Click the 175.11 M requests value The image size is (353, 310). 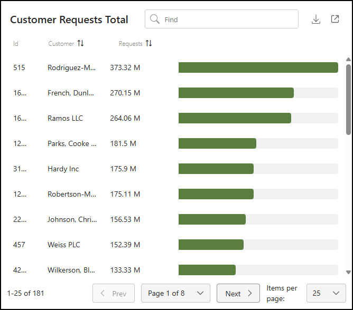click(x=125, y=194)
